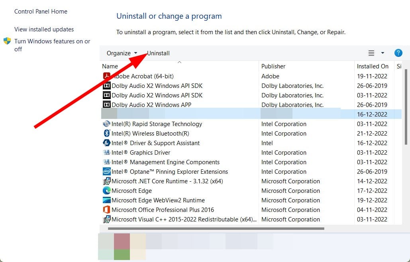
Task: Select the highlighted row dated 16-12-2022
Action: [251, 114]
